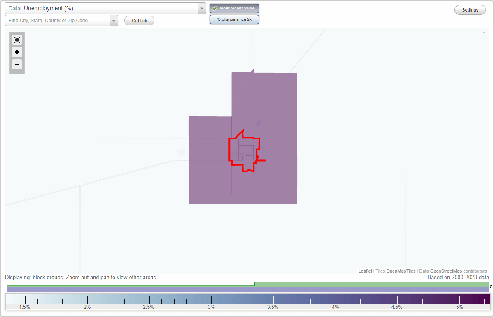Click the Get link button
The image size is (494, 317).
[139, 21]
